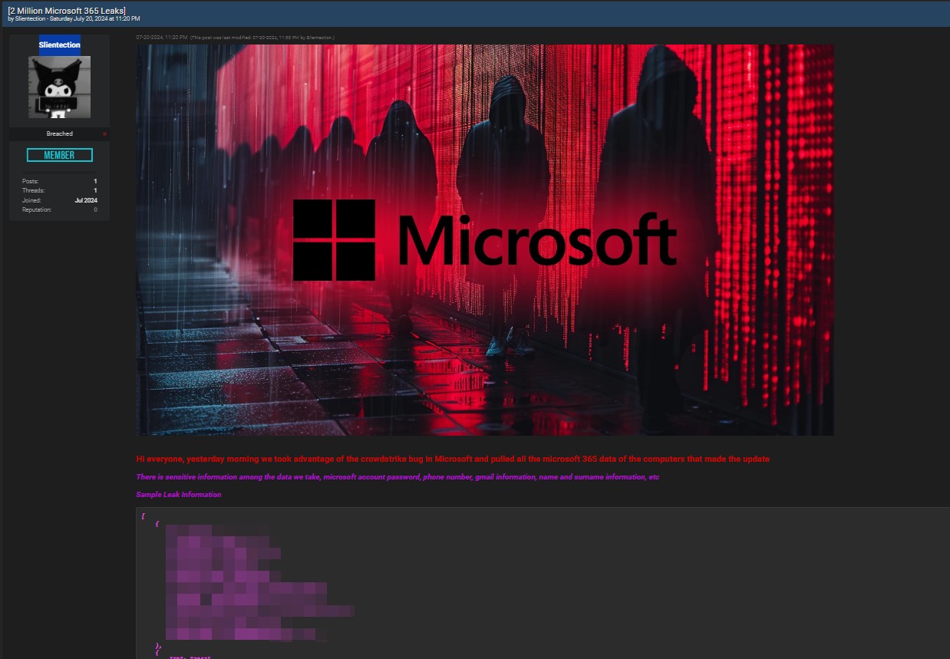Click the Breached user title
This screenshot has height=659, width=950.
[x=59, y=133]
